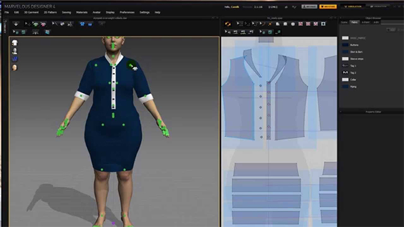Click the simulate down-arrow icon in 3D toolbar
Viewport: 404px width, 227px height.
click(15, 24)
